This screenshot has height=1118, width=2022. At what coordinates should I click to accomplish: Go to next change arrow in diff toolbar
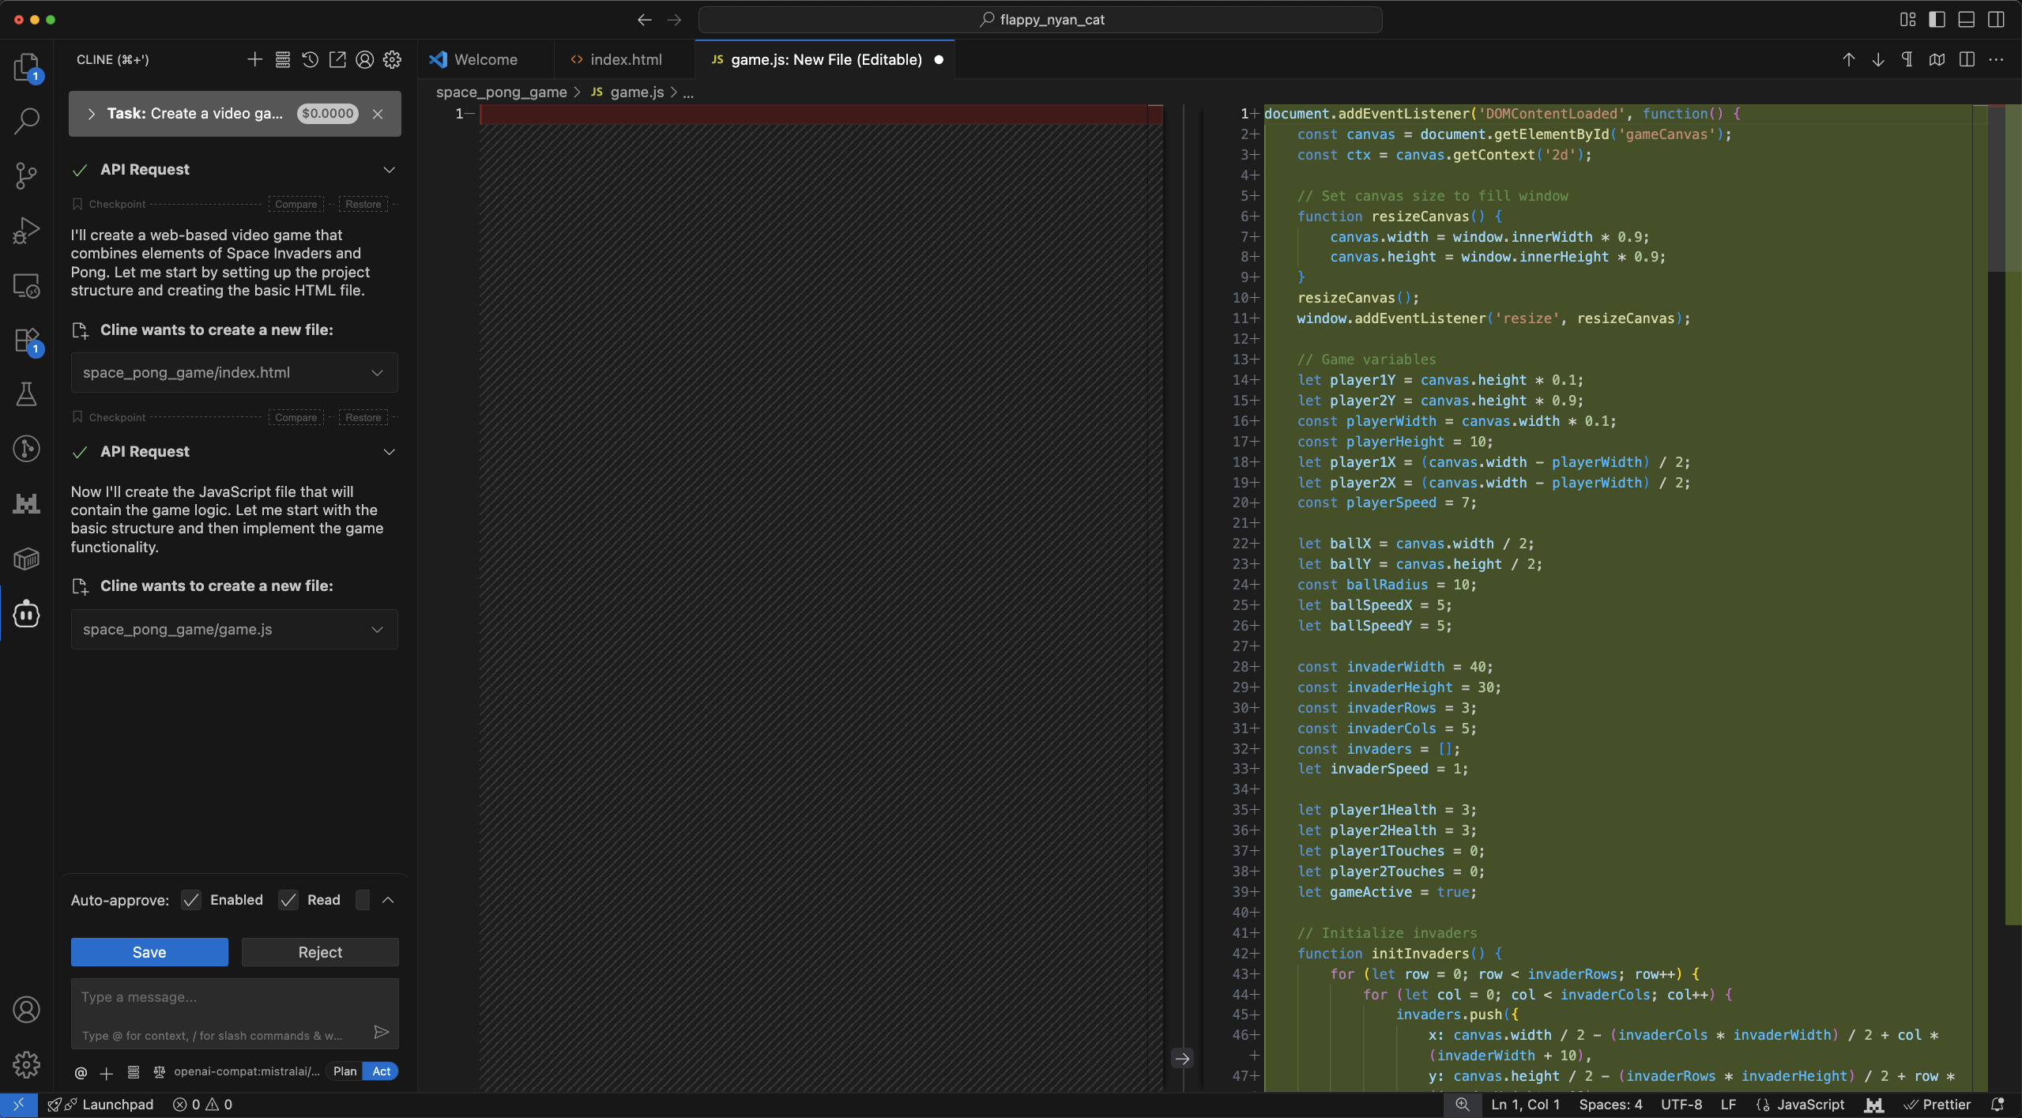click(1878, 60)
